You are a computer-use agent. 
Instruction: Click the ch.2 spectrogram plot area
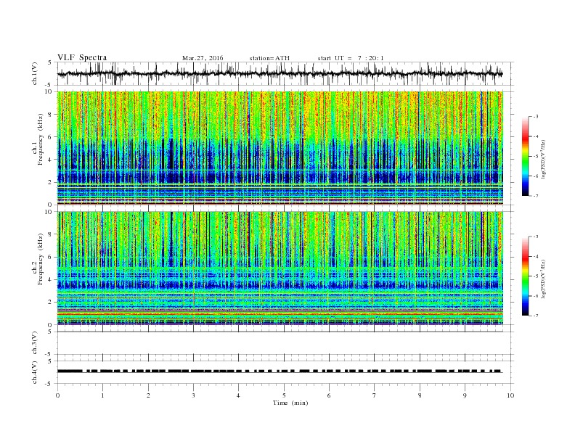pyautogui.click(x=280, y=268)
